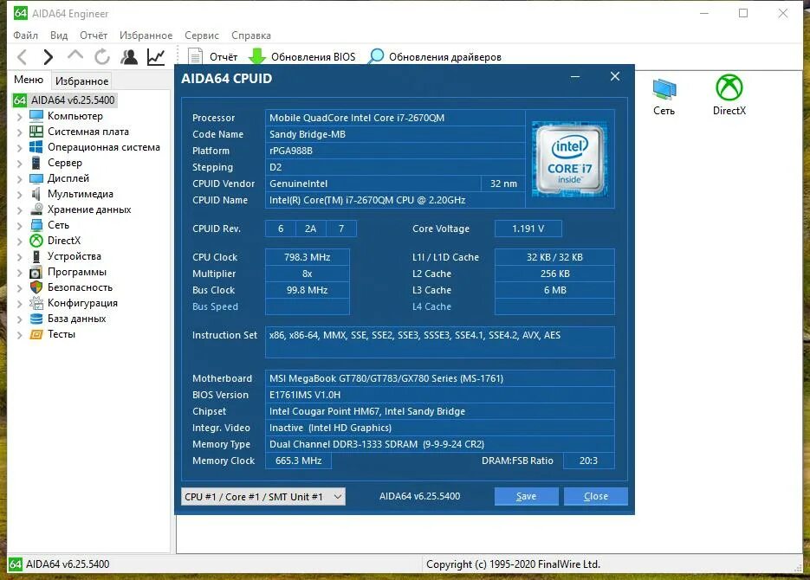Open the Сервис menu
Screen dimensions: 810x580
[202, 35]
